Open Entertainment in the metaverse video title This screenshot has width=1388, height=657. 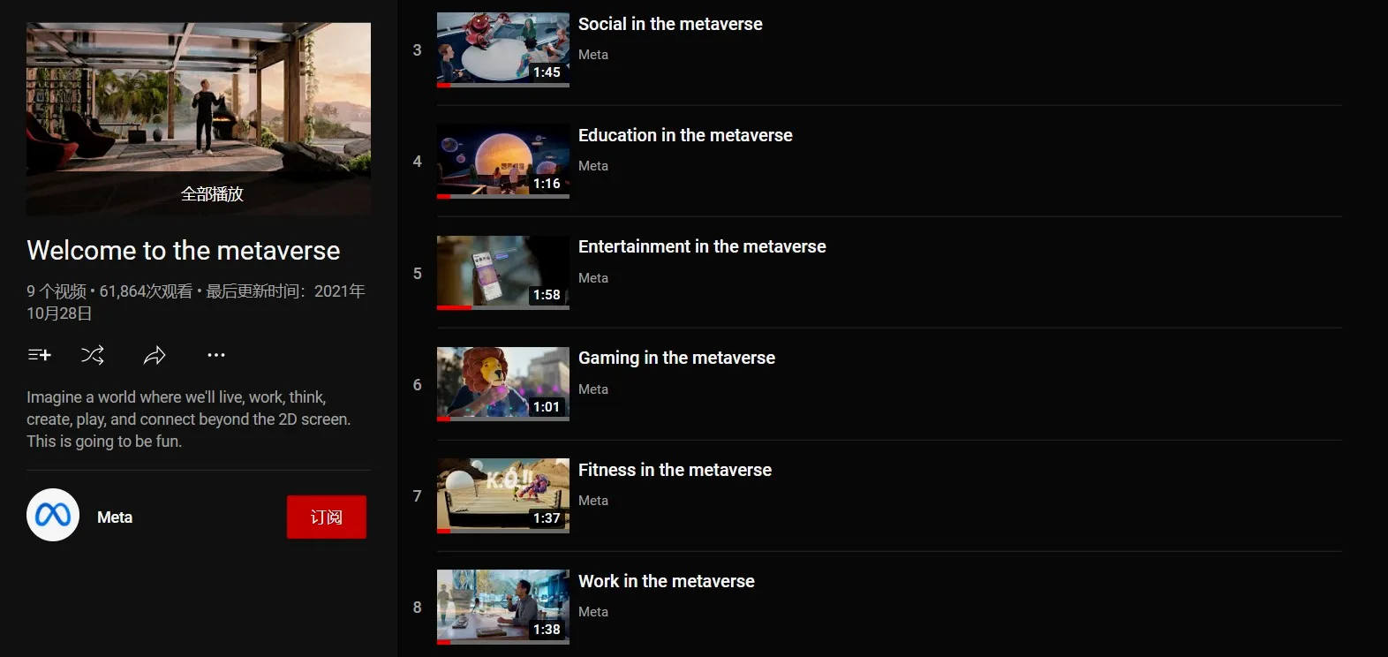tap(702, 246)
